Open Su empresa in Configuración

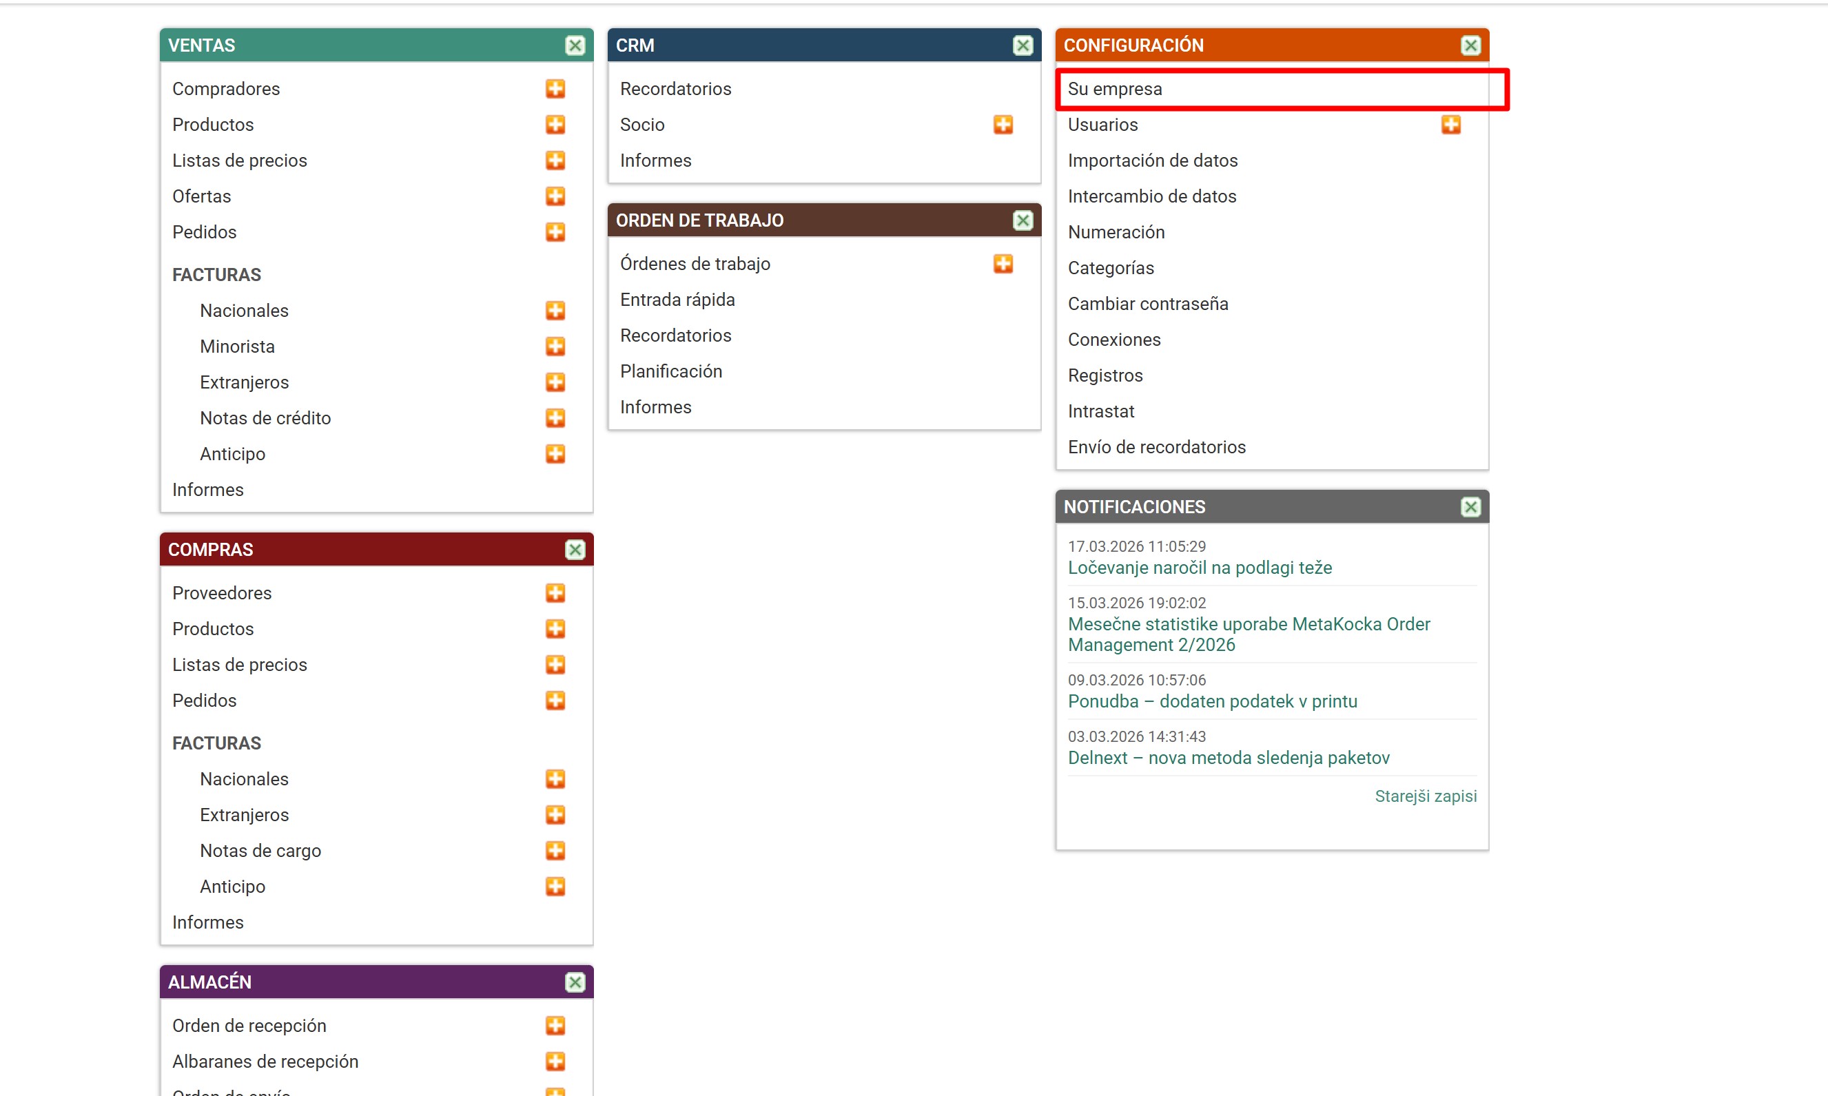(1115, 90)
